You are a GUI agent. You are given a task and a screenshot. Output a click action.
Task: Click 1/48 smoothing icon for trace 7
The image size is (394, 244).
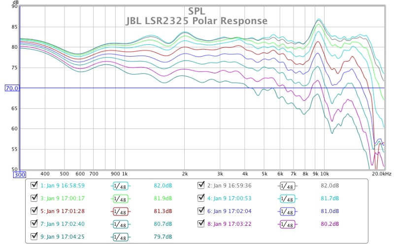tap(120, 224)
